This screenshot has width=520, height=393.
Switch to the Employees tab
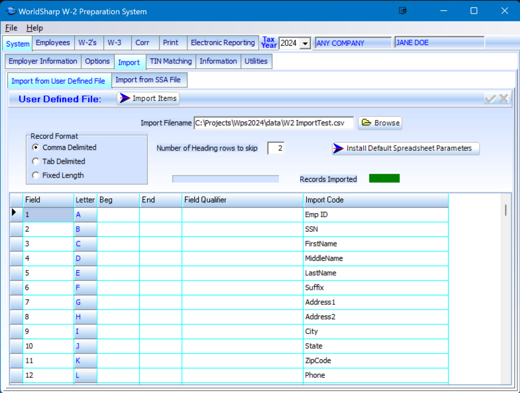pos(53,43)
